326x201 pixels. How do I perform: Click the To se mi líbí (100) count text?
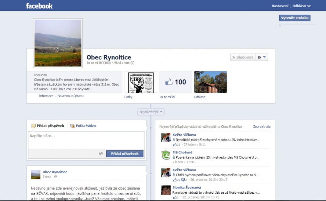99,63
